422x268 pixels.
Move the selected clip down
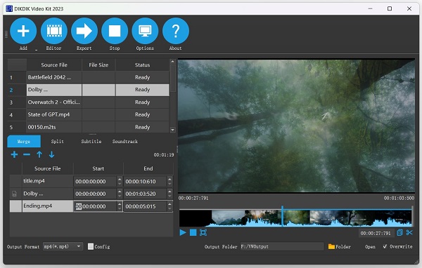tap(51, 154)
